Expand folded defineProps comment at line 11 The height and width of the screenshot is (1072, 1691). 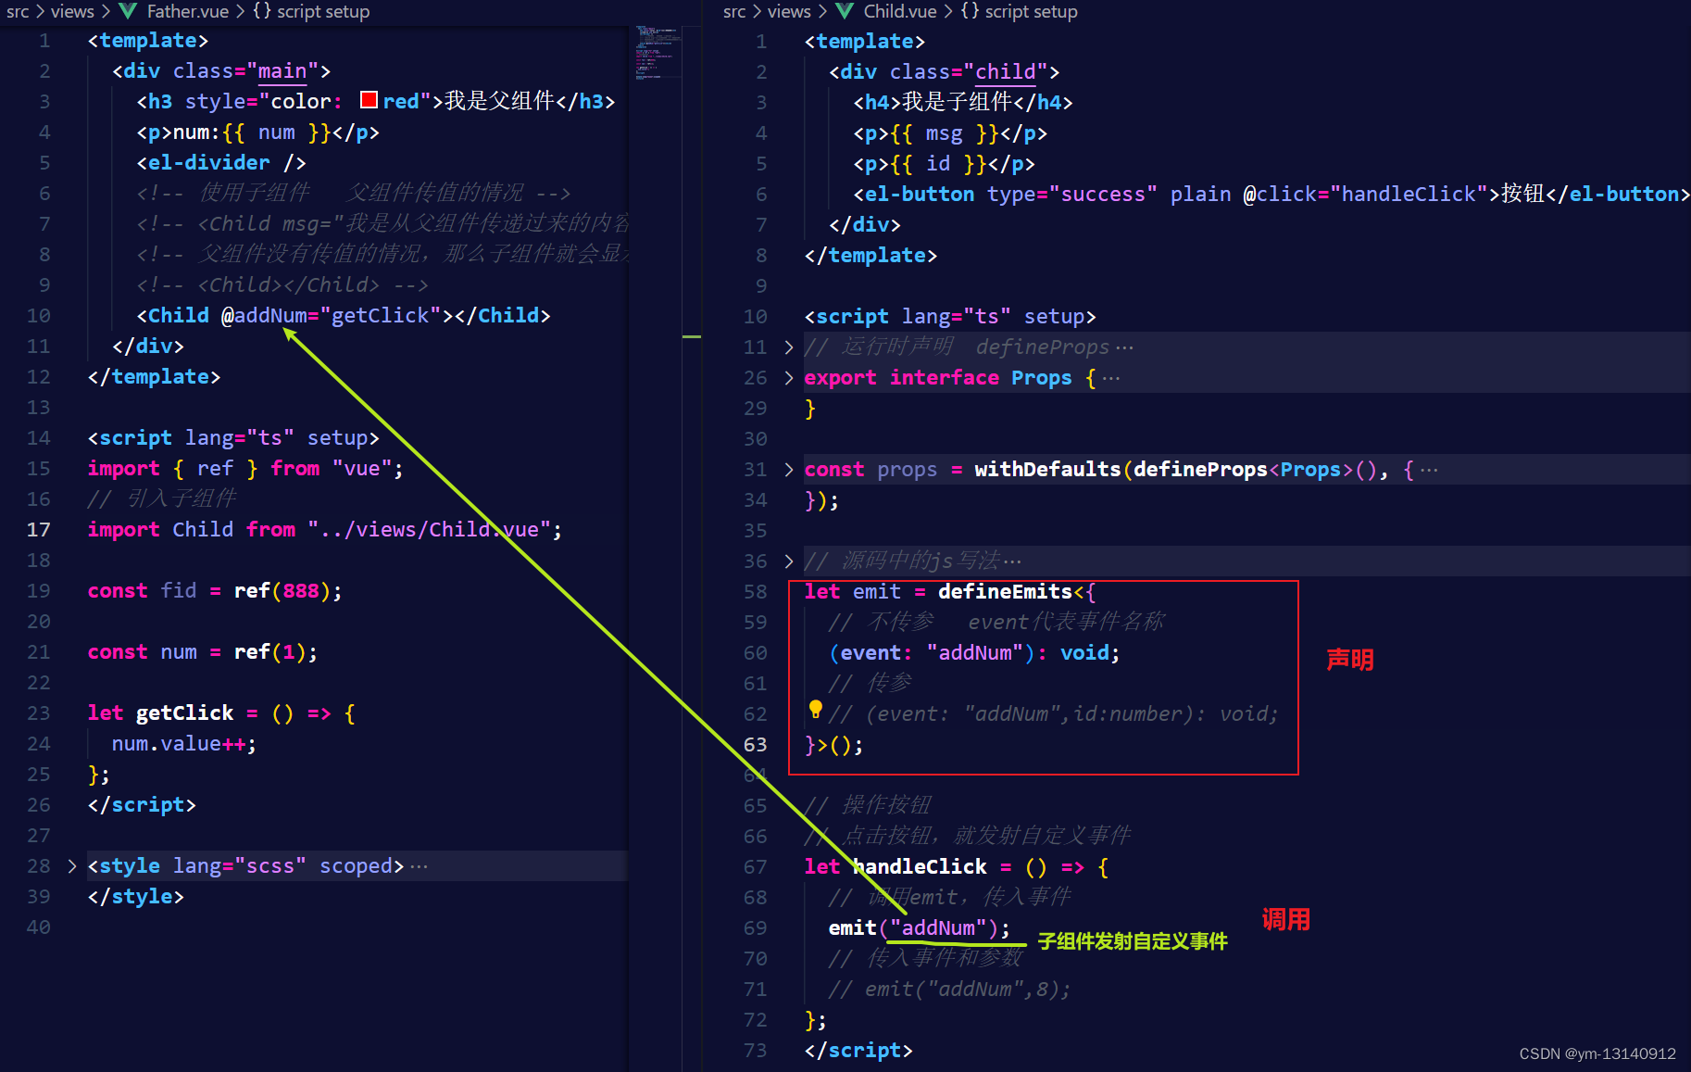tap(788, 347)
